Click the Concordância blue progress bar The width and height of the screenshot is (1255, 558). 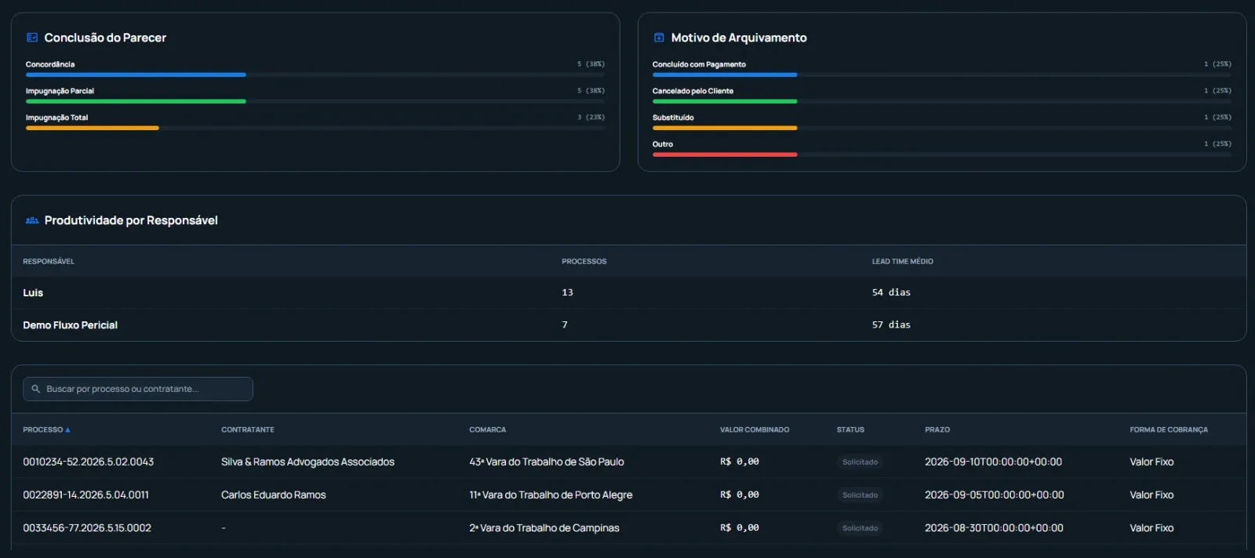click(136, 74)
